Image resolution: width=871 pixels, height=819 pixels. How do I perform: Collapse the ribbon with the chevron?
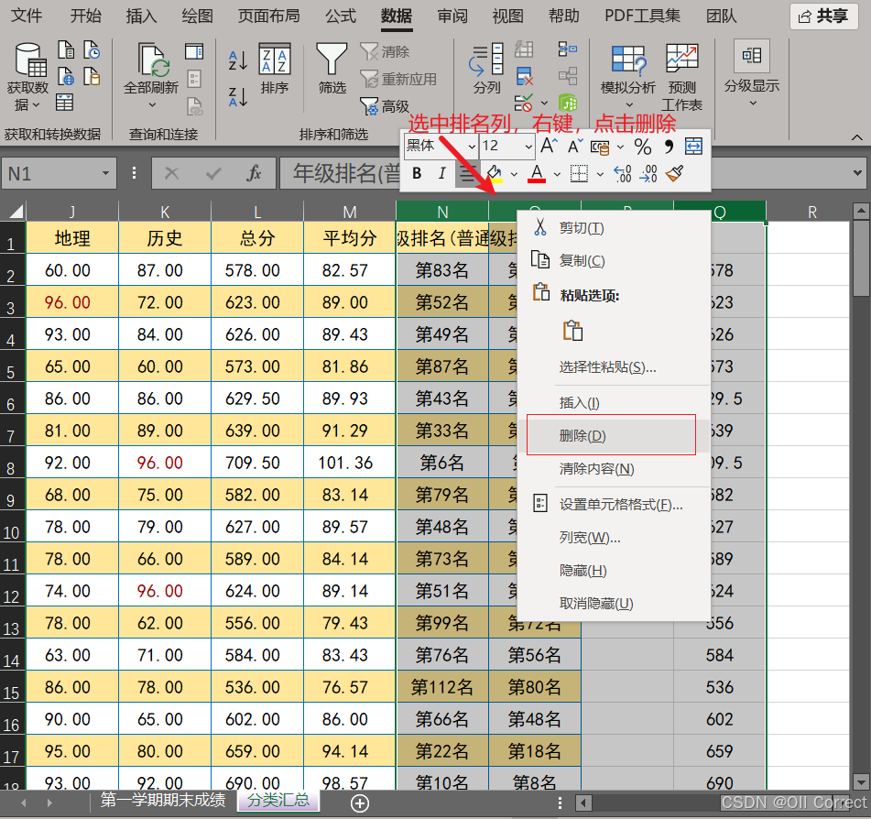pyautogui.click(x=857, y=137)
